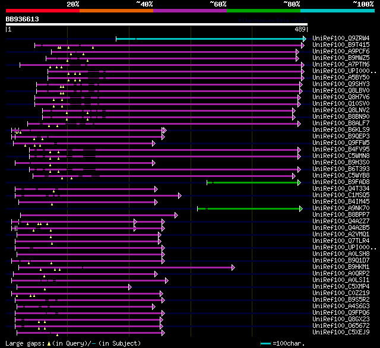
Task: Select the label UniRef100_Q8LBV0
Action: pos(341,90)
